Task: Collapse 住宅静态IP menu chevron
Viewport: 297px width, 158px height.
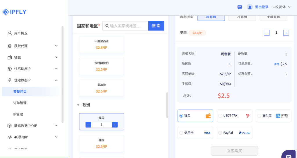Action: [57, 80]
